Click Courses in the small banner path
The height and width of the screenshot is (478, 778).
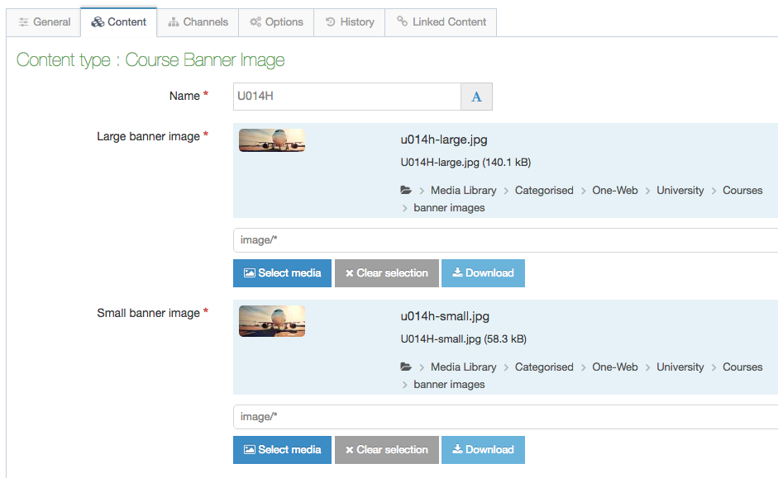(x=742, y=367)
